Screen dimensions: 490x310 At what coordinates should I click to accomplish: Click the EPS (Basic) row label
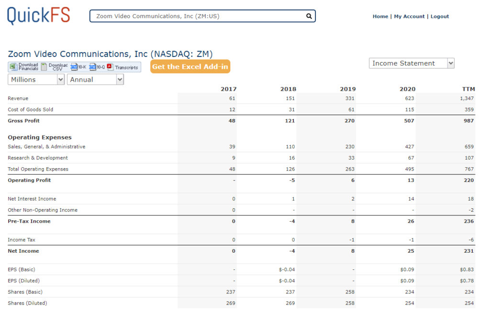22,269
